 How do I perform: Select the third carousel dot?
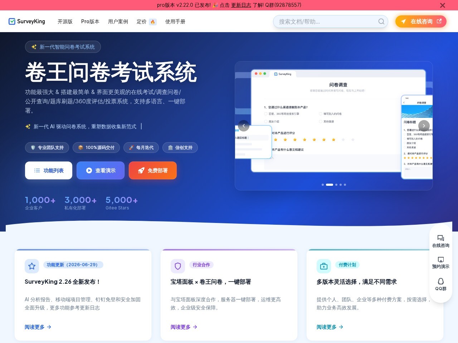click(336, 185)
